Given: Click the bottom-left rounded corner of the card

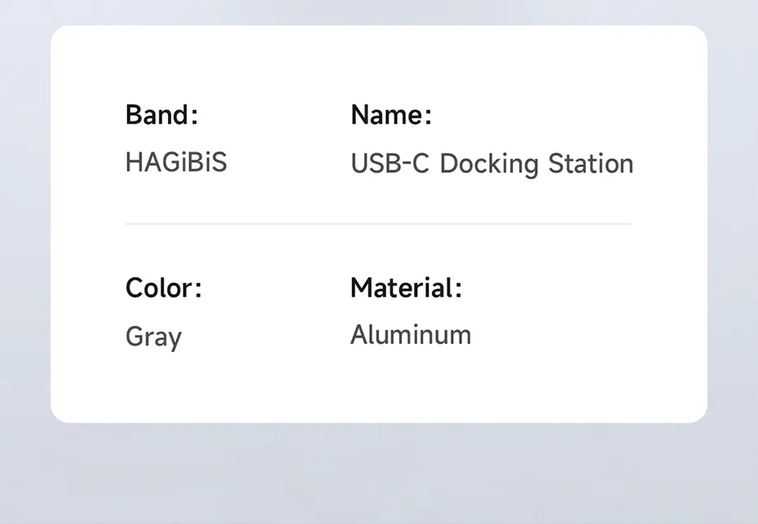Looking at the screenshot, I should (x=59, y=414).
